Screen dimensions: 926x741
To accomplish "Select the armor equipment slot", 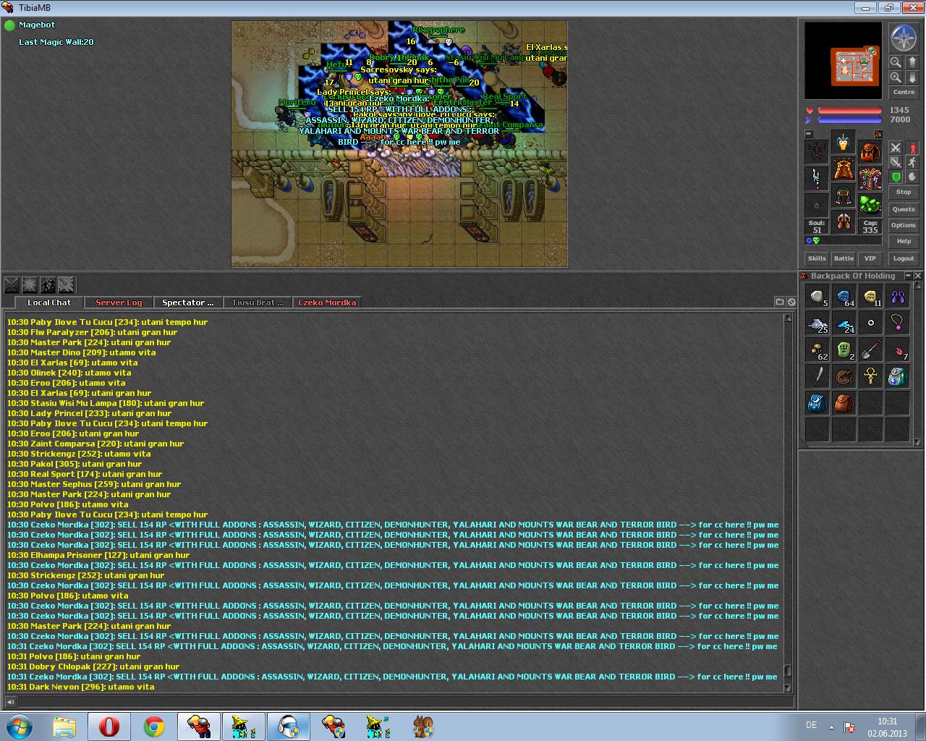I will click(844, 169).
